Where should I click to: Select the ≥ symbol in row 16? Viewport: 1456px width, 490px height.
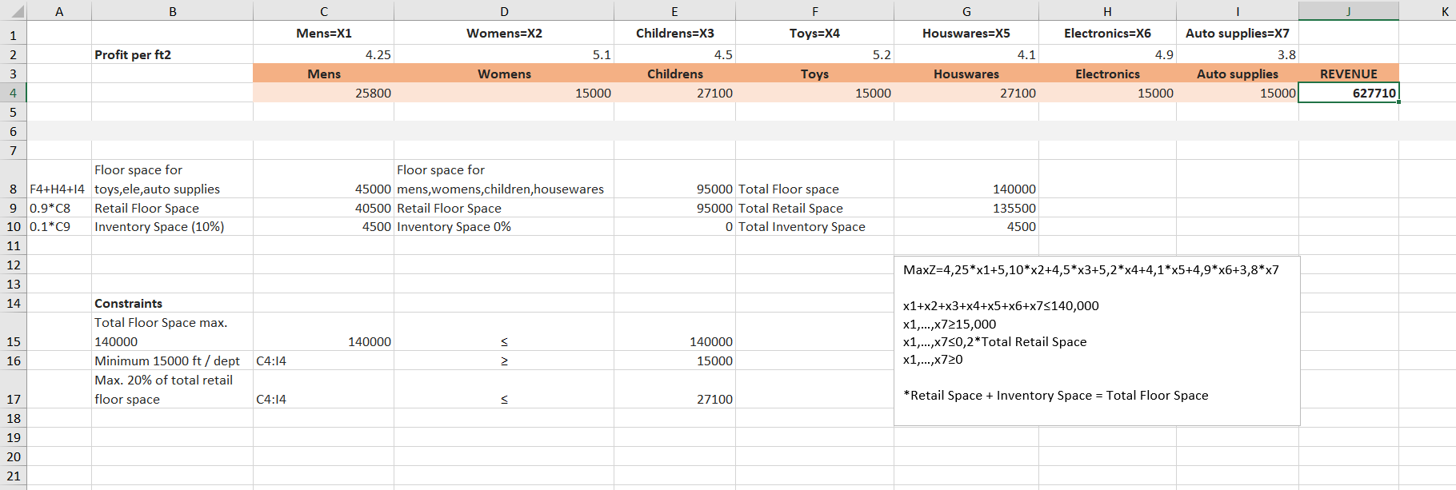coord(504,361)
